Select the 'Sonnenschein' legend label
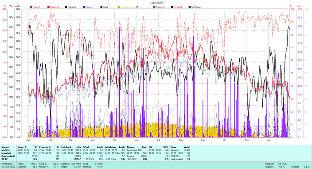This screenshot has height=169, width=312. coord(127,7)
